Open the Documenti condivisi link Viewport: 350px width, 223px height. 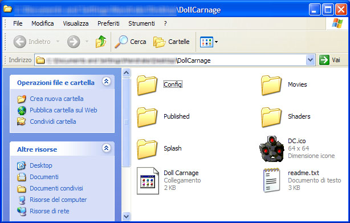point(56,188)
